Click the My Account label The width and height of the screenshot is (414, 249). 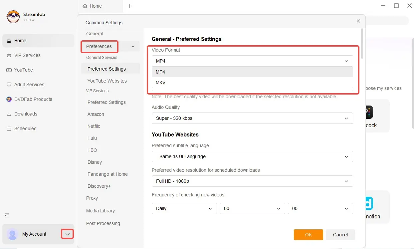tap(34, 234)
